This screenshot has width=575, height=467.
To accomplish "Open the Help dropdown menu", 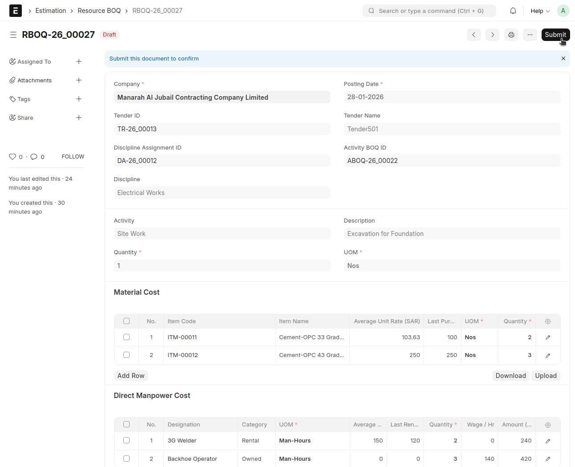I will point(540,11).
